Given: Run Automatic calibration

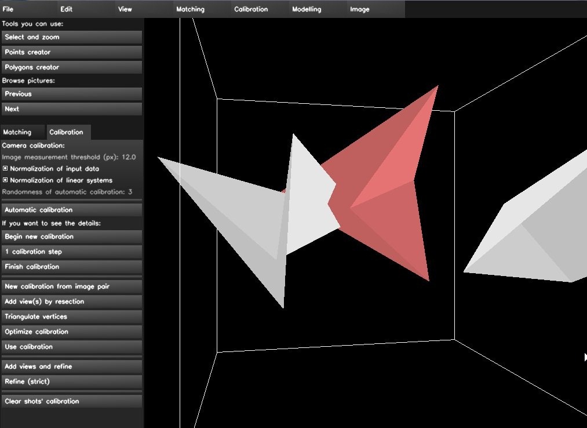Looking at the screenshot, I should [x=72, y=210].
